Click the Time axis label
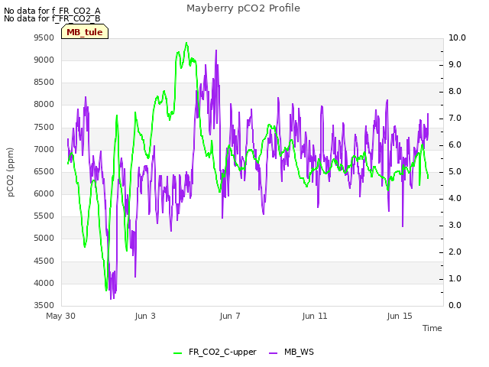The height and width of the screenshot is (367, 489). click(432, 328)
